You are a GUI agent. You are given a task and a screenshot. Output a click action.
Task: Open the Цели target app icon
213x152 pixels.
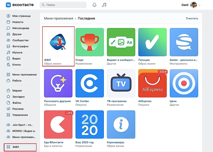coord(184,83)
